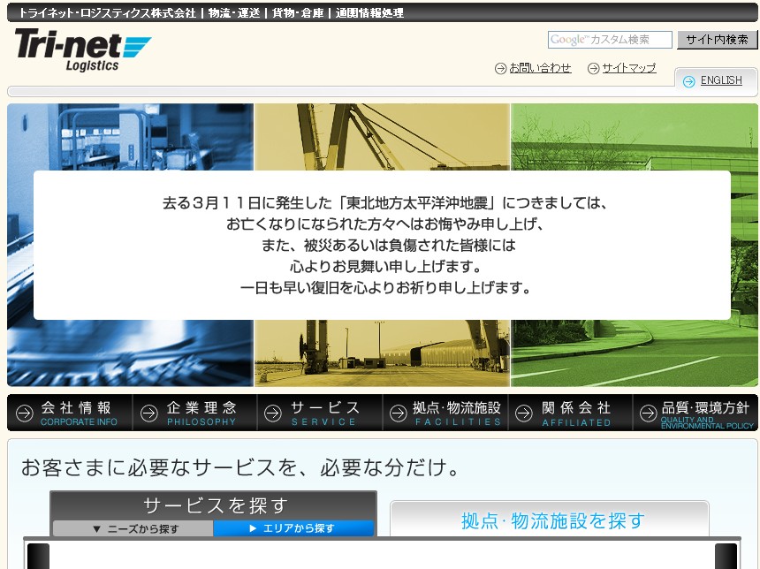The height and width of the screenshot is (569, 760).
Task: Switch to the エリアから探す tab
Action: tap(293, 528)
